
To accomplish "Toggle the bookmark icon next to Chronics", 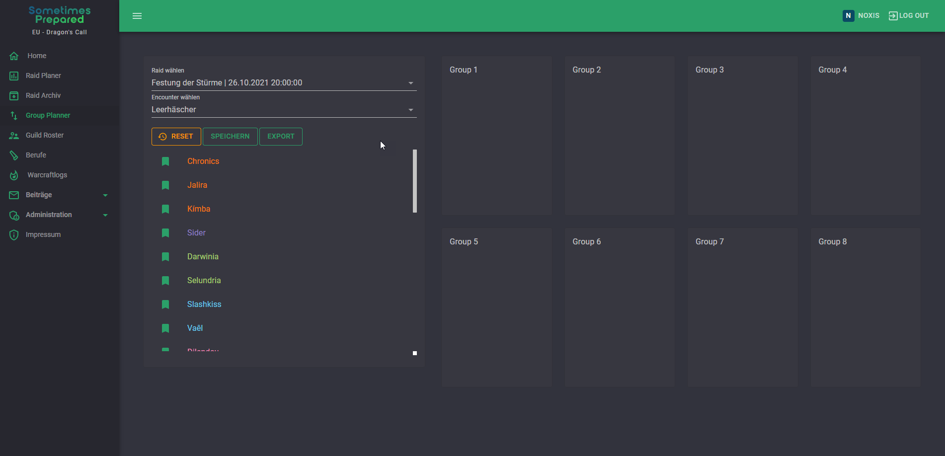I will point(165,161).
